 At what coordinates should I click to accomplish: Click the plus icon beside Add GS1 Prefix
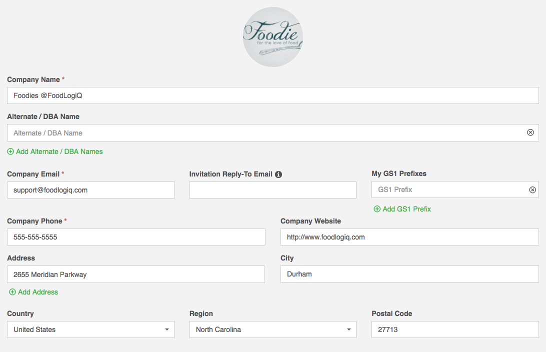377,209
